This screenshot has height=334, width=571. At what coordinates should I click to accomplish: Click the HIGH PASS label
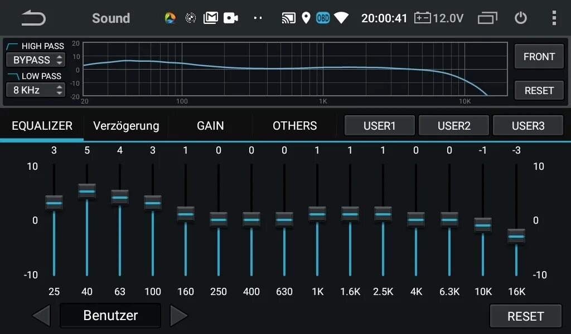[x=42, y=46]
